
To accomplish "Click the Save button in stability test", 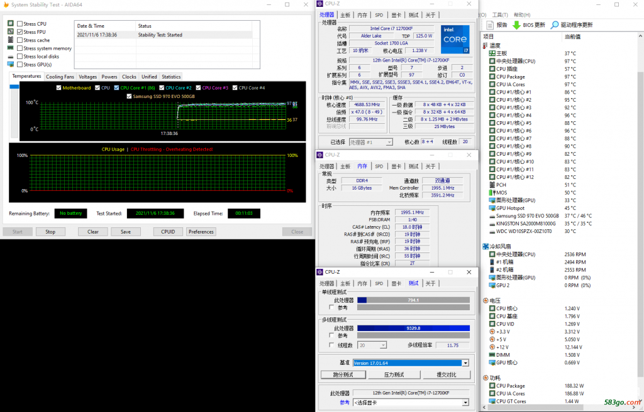I will 126,232.
